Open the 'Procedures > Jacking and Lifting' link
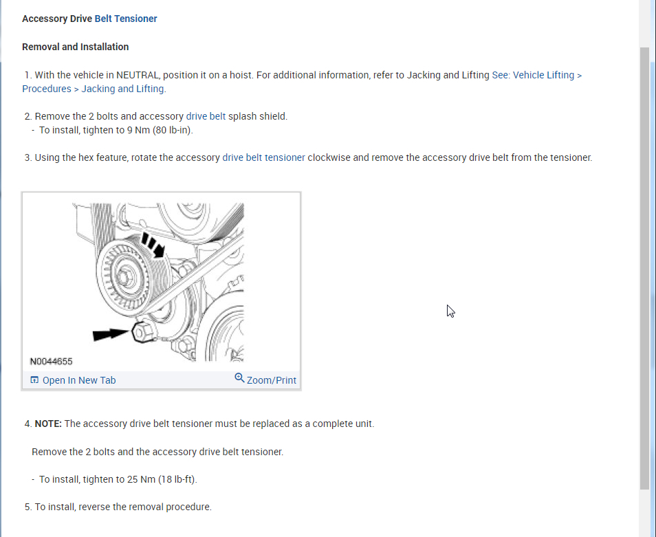Image resolution: width=656 pixels, height=537 pixels. pos(94,89)
